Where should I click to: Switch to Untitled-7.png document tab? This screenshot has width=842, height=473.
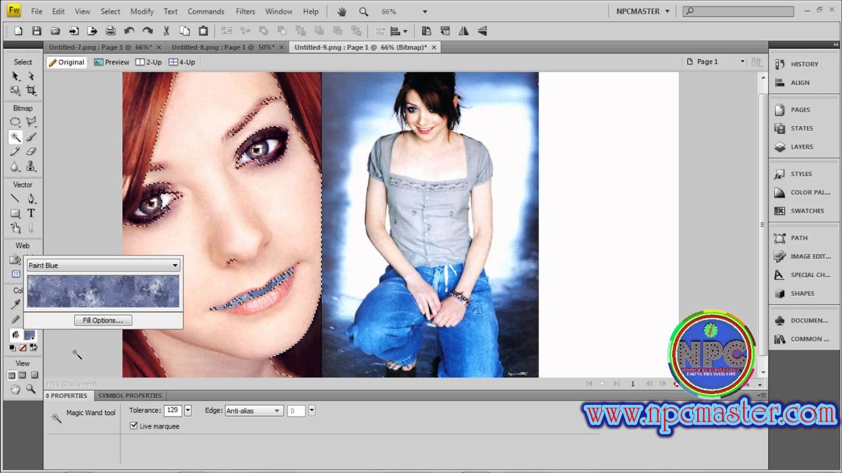(100, 47)
